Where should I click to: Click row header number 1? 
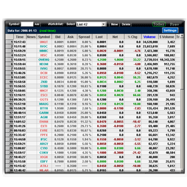tap(9, 42)
